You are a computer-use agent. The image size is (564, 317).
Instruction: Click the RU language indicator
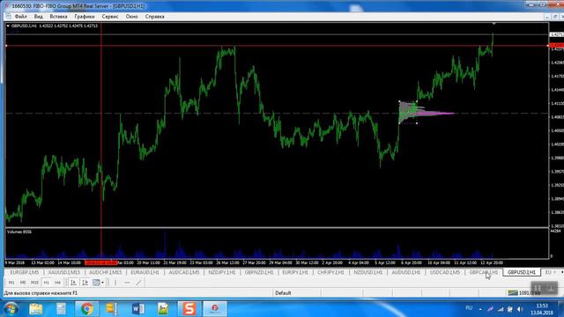[469, 308]
